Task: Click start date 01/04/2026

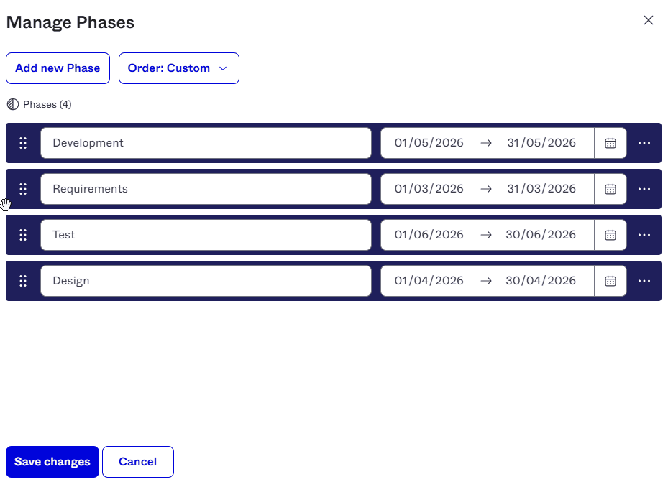Action: pos(429,281)
